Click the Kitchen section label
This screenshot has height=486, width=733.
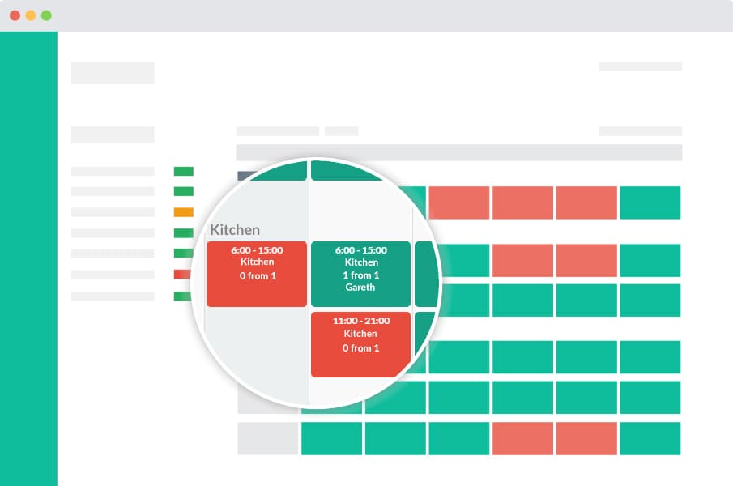tap(235, 229)
